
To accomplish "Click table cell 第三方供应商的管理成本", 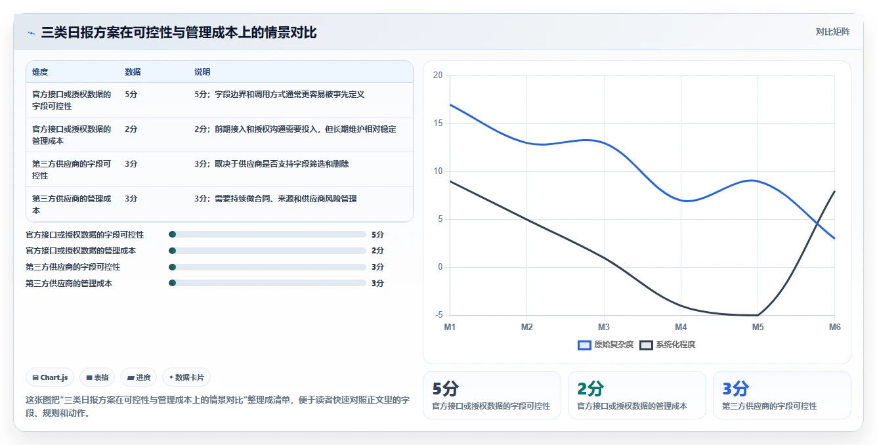I will click(x=72, y=204).
